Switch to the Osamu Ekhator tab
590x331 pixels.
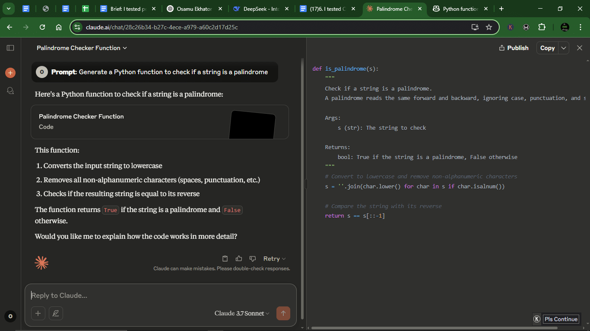click(x=194, y=9)
